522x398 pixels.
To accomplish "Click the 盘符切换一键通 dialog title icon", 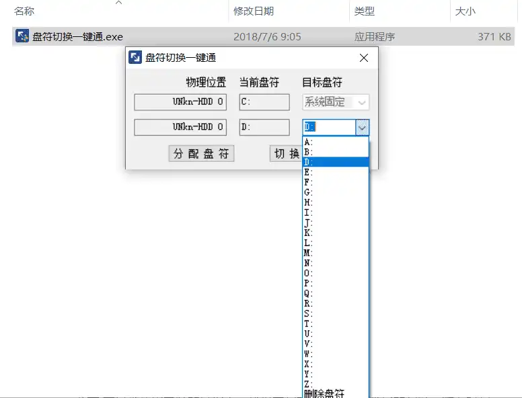I will [135, 58].
